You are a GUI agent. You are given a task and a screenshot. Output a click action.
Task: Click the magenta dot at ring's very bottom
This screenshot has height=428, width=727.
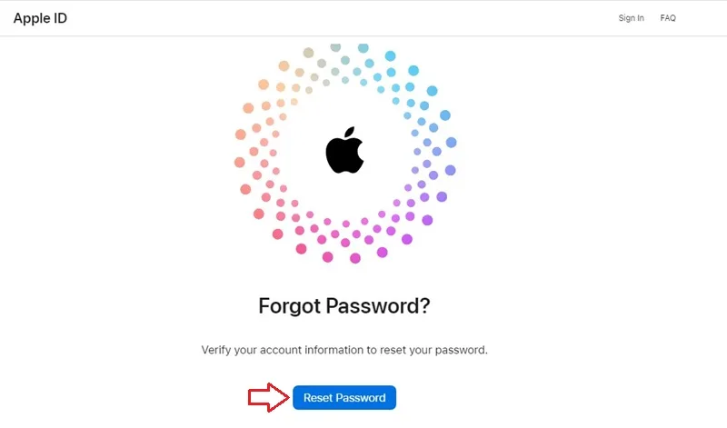click(x=355, y=258)
